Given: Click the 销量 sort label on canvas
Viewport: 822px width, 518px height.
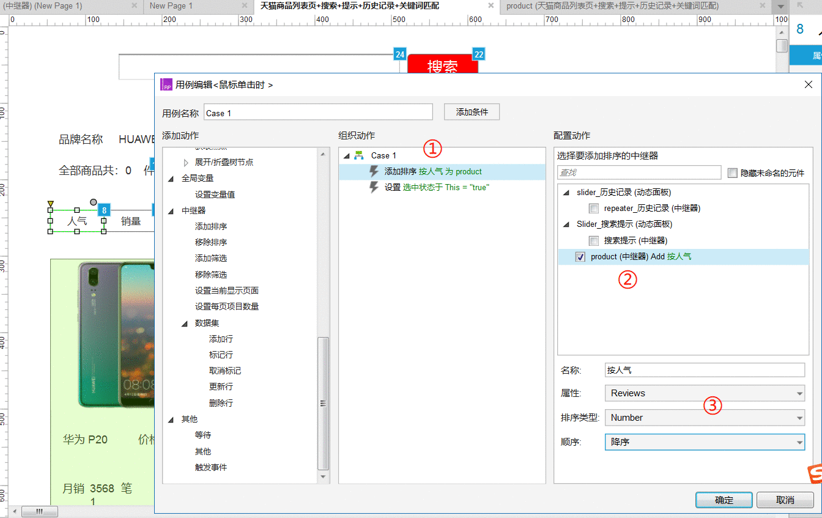Looking at the screenshot, I should point(131,221).
